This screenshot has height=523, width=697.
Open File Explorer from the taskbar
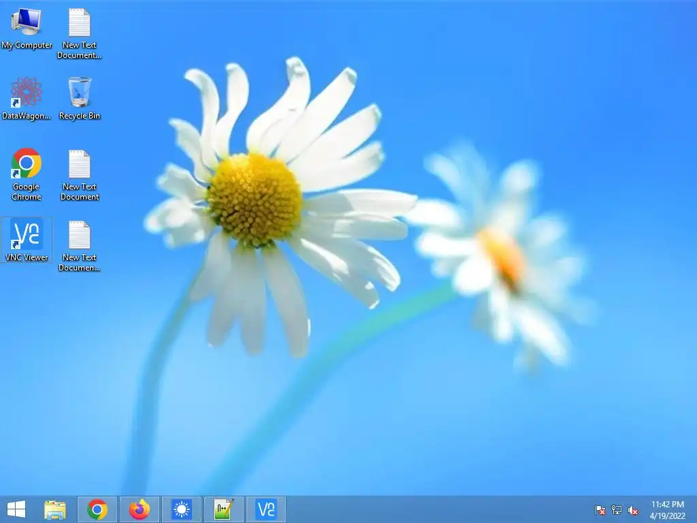pos(54,509)
